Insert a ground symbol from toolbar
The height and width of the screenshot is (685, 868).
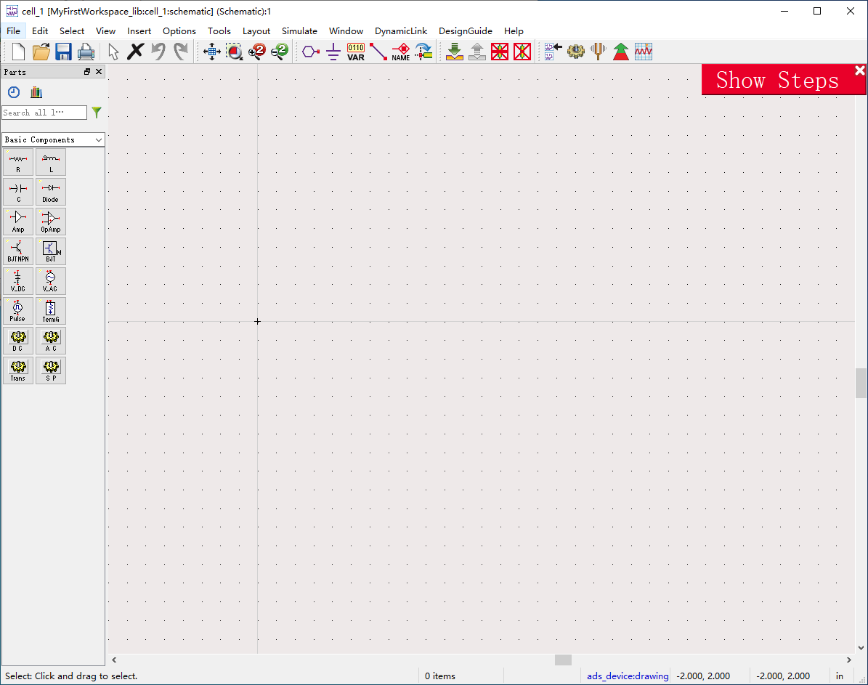pos(333,52)
